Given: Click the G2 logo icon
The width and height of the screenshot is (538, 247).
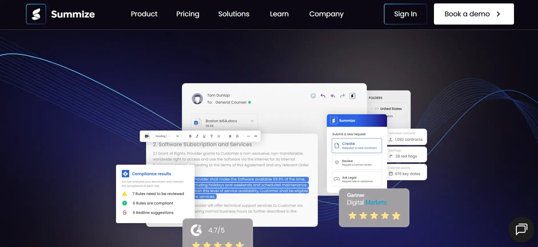Looking at the screenshot, I should click(x=196, y=230).
